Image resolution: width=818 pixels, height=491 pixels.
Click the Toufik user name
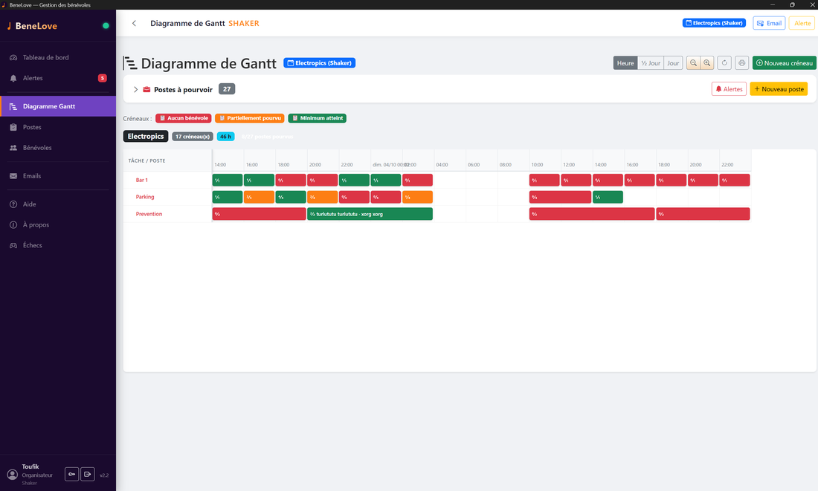point(30,466)
